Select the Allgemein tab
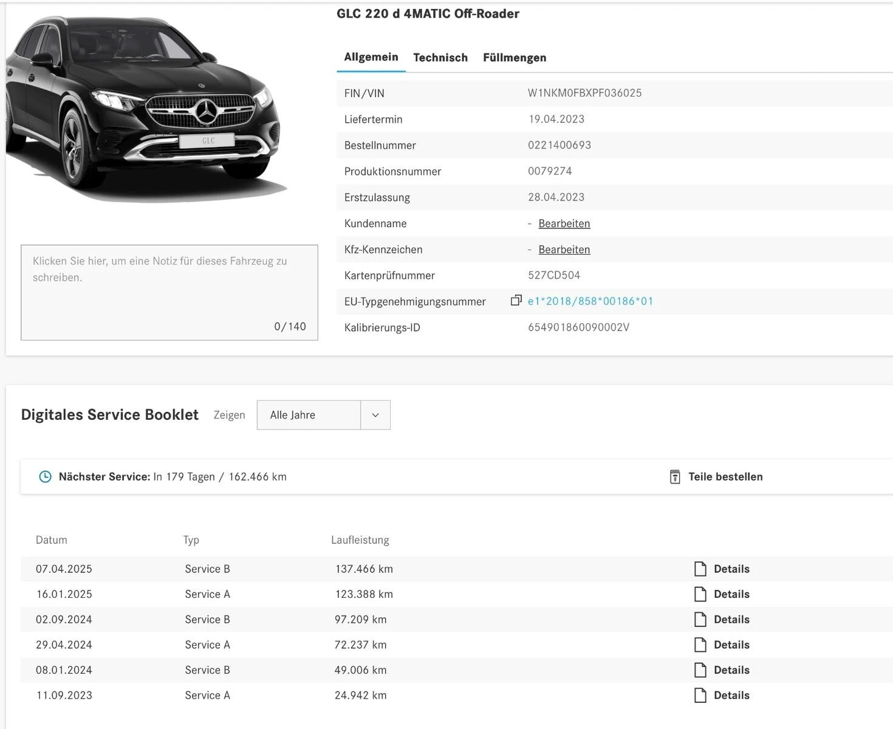The image size is (893, 729). pyautogui.click(x=371, y=57)
